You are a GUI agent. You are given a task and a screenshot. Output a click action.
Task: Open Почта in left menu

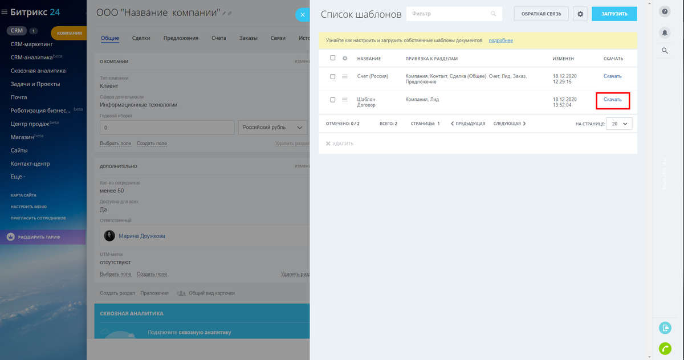(19, 97)
